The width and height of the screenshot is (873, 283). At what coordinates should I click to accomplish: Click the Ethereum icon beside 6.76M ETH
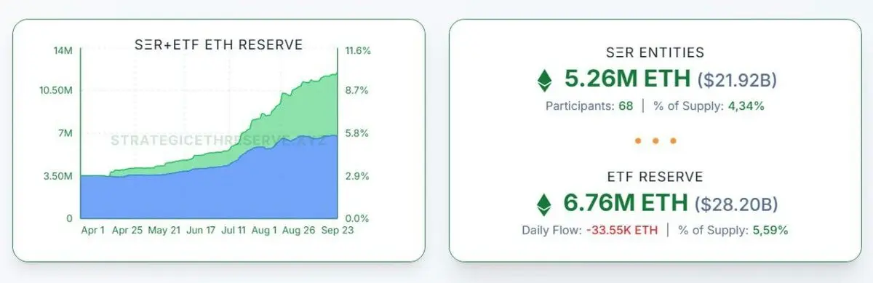tap(543, 203)
